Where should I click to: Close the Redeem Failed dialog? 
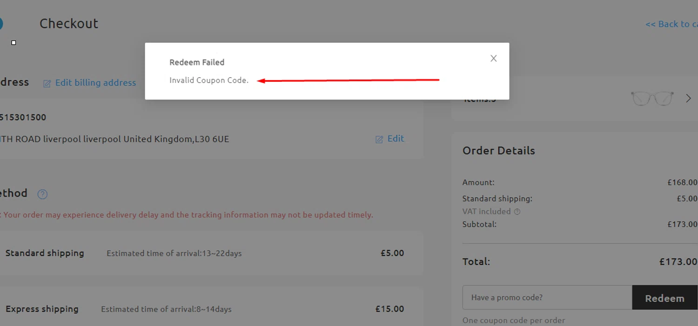(x=494, y=58)
